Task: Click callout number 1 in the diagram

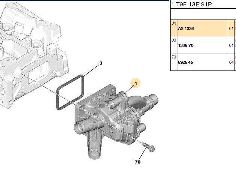Action: click(136, 83)
